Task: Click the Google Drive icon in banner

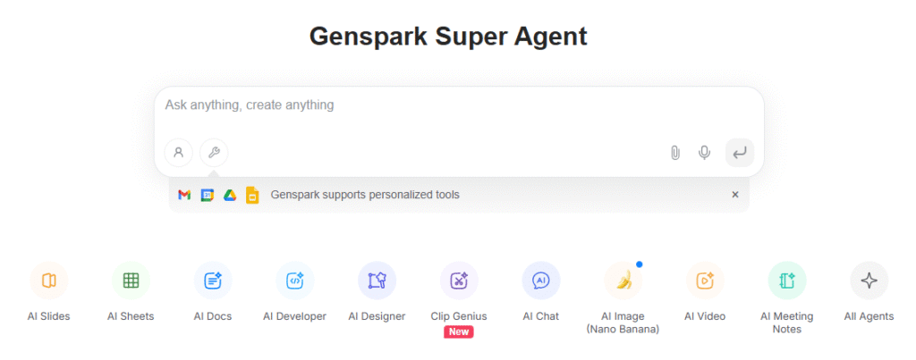Action: click(230, 195)
